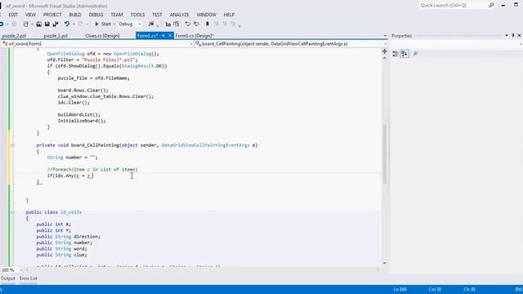
Task: Click the comment selected lines icon
Action: [188, 24]
